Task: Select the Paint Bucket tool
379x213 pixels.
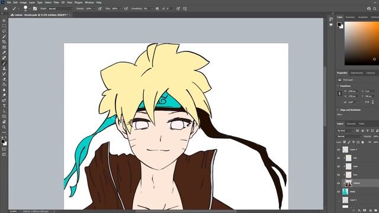Action: coord(4,84)
